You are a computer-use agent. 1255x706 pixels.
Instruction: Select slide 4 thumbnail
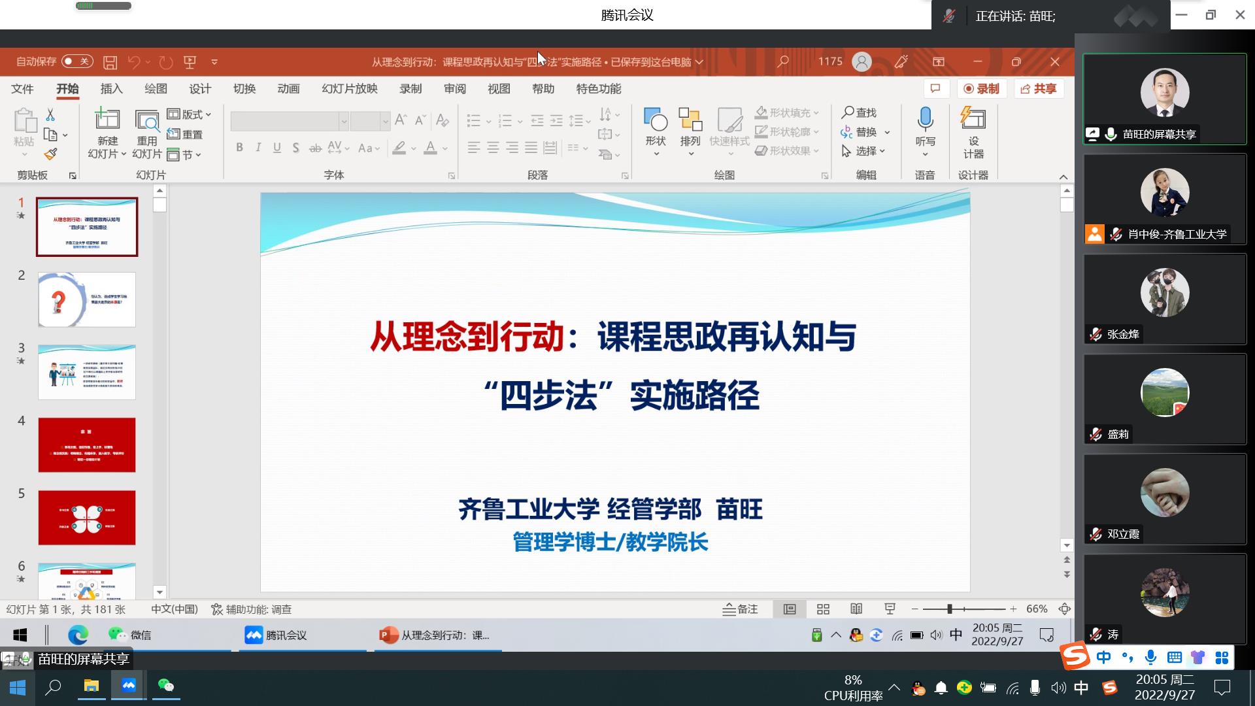(87, 445)
